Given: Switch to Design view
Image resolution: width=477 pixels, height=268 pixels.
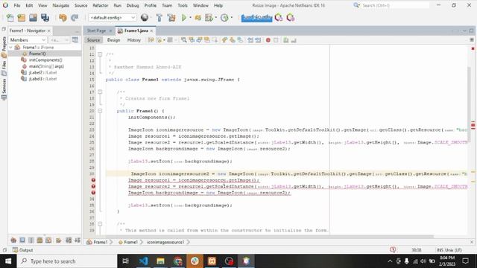Looking at the screenshot, I should tap(113, 39).
